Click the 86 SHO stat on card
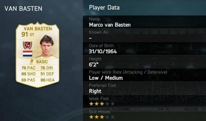Image resolution: width=206 pixels, height=121 pixels. [x=28, y=74]
